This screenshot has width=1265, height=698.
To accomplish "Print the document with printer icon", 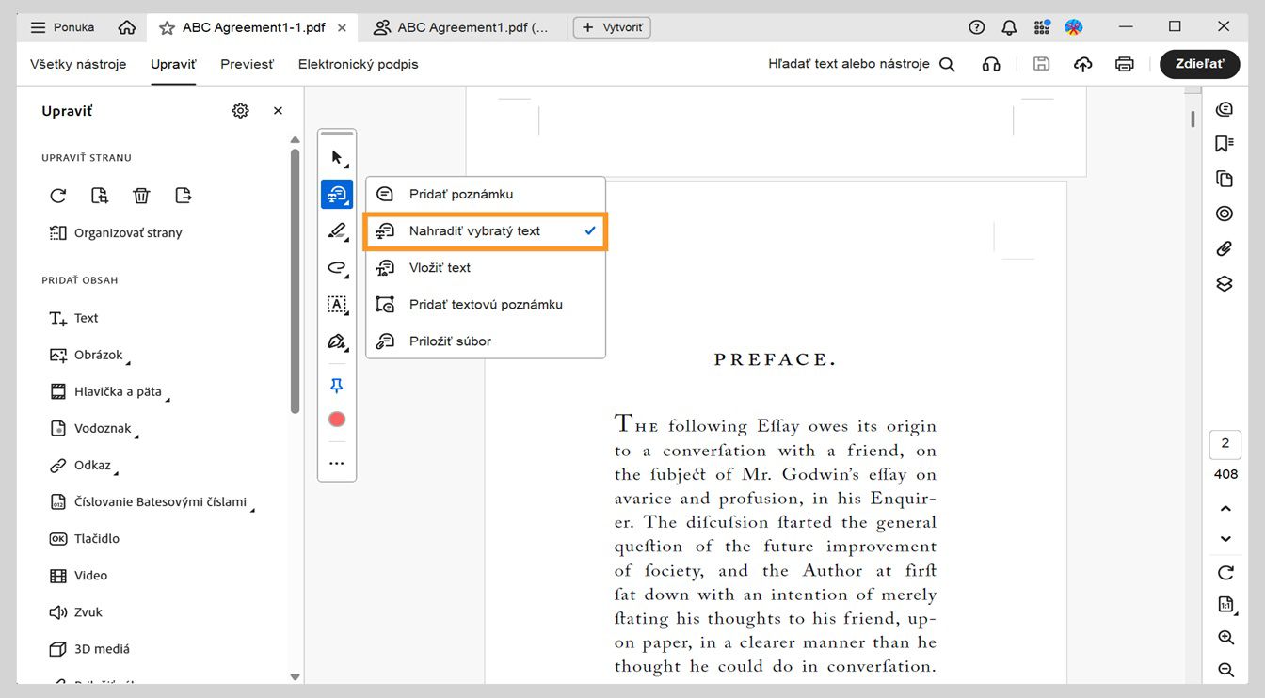I will click(1124, 64).
